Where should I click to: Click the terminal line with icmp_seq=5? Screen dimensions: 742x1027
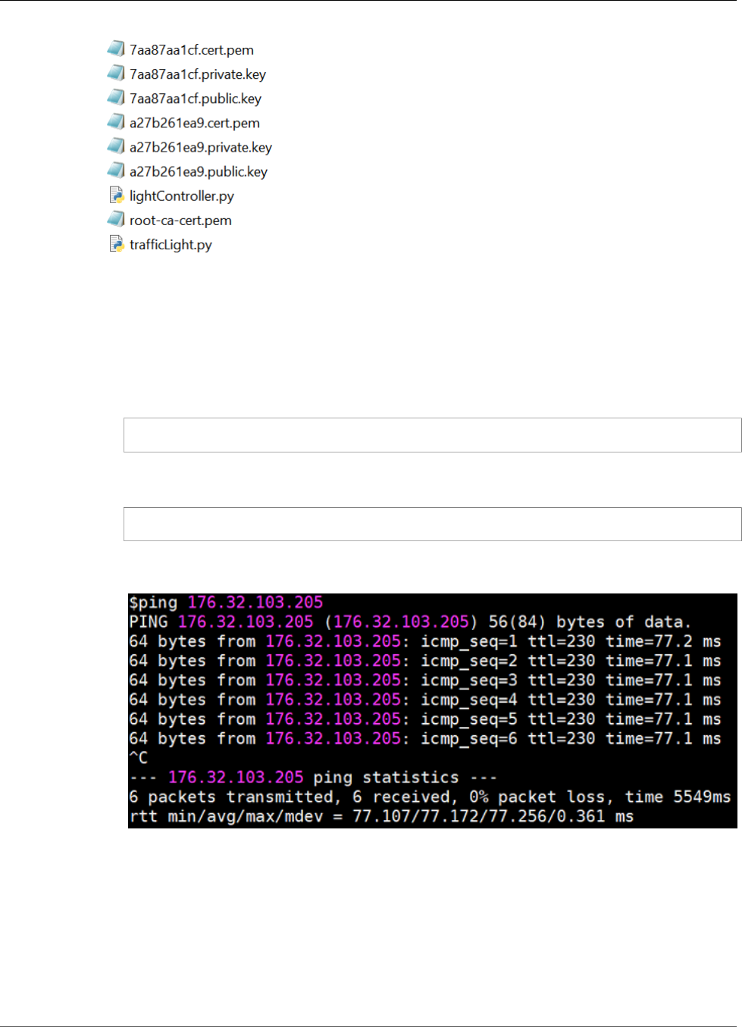point(425,719)
